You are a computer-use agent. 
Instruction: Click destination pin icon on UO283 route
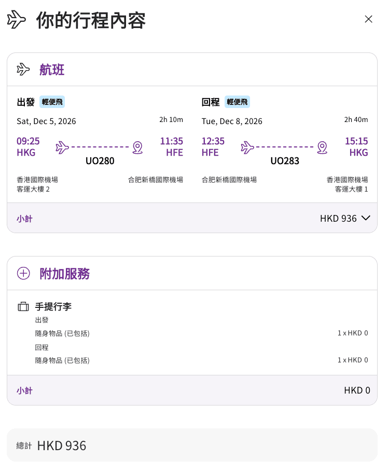tap(322, 147)
